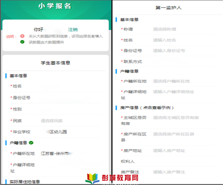Open 请选择房产所在区县 selector
The height and width of the screenshot is (185, 223).
pos(174,134)
